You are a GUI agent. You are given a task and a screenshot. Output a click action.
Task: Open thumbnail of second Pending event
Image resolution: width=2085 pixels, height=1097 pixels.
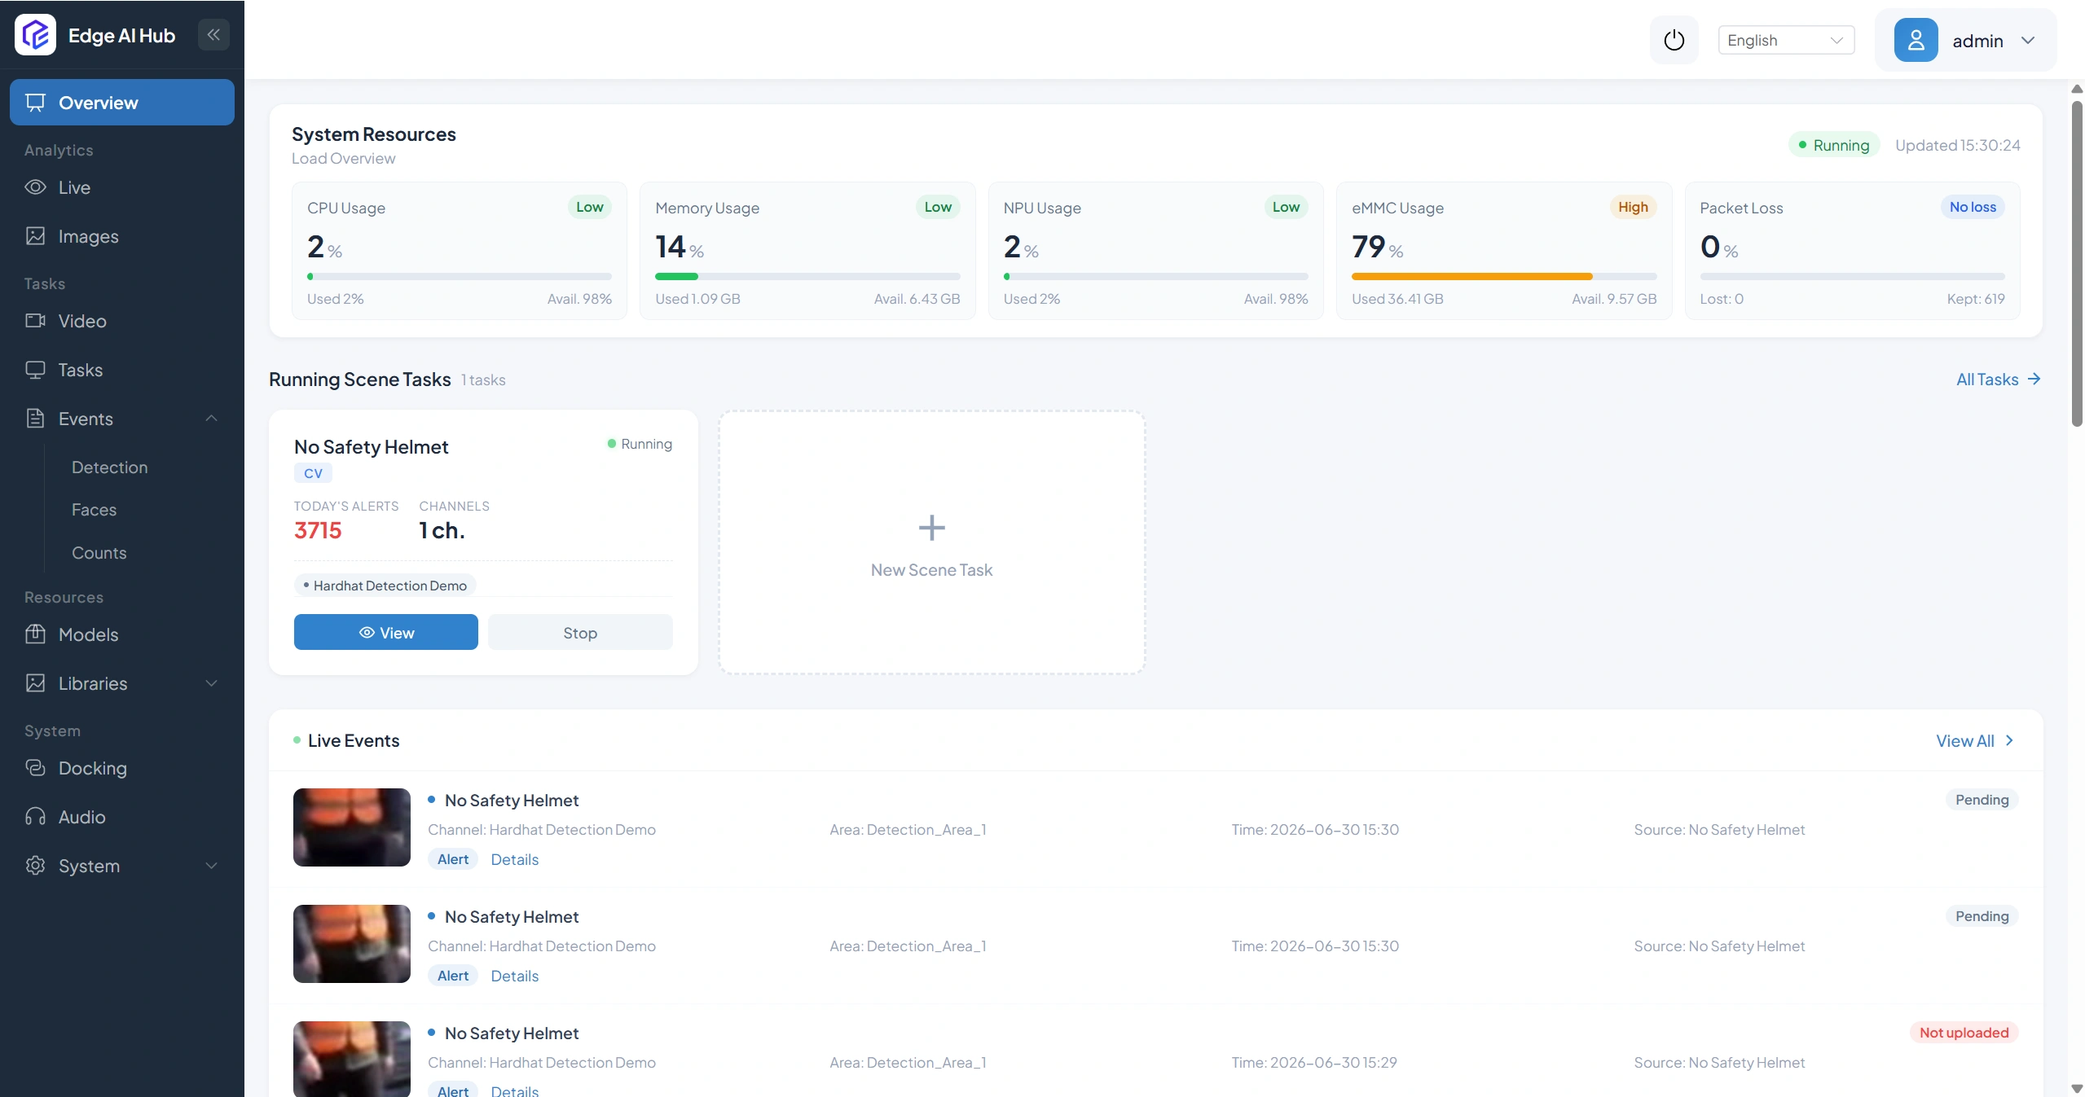click(x=352, y=944)
